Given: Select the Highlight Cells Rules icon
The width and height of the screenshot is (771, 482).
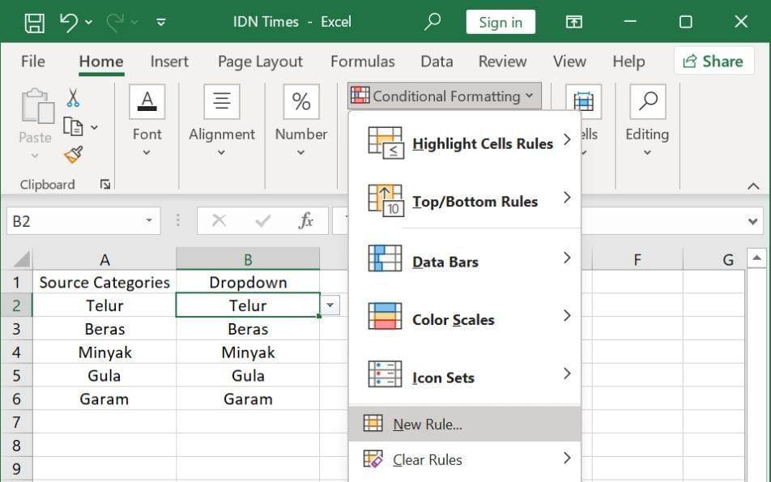Looking at the screenshot, I should (x=387, y=142).
